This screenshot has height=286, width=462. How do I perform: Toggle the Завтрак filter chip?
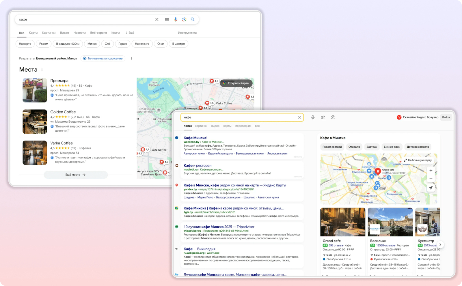(372, 147)
